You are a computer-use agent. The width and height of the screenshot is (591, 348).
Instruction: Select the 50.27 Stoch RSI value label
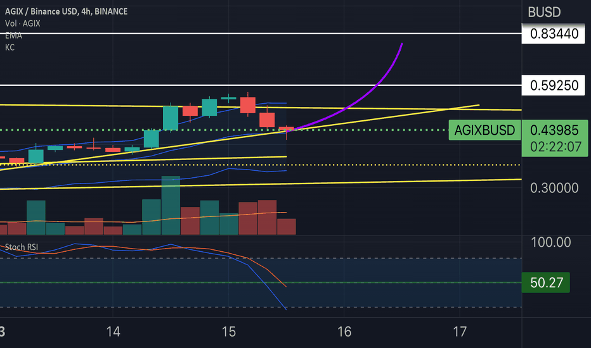[546, 283]
